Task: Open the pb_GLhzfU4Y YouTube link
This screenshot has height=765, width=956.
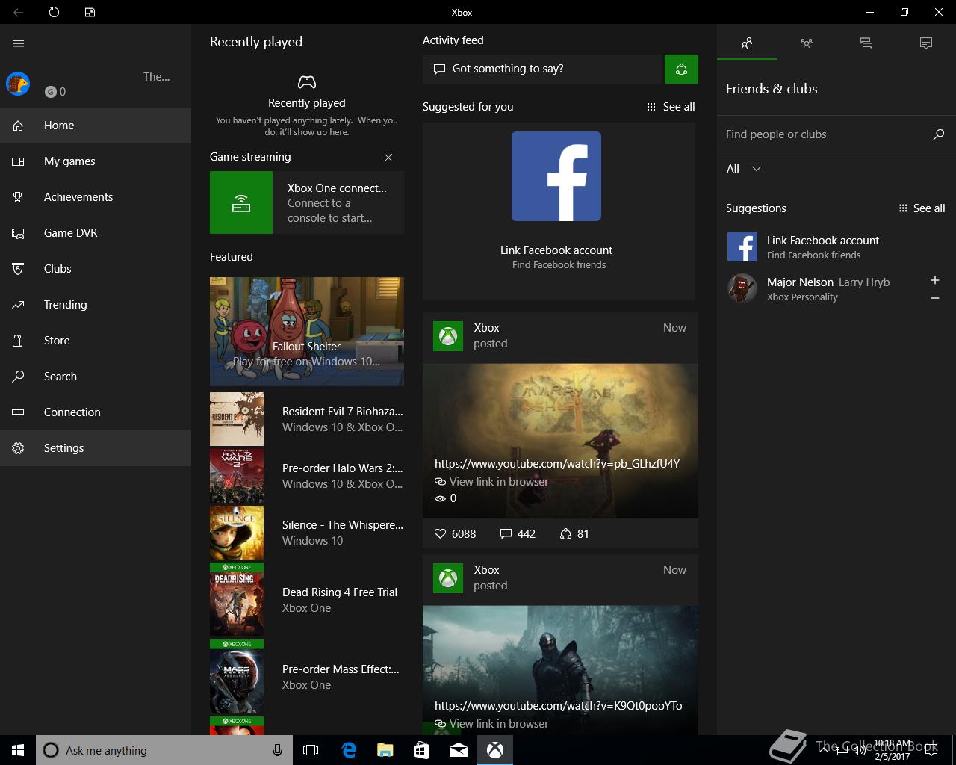Action: coord(557,464)
